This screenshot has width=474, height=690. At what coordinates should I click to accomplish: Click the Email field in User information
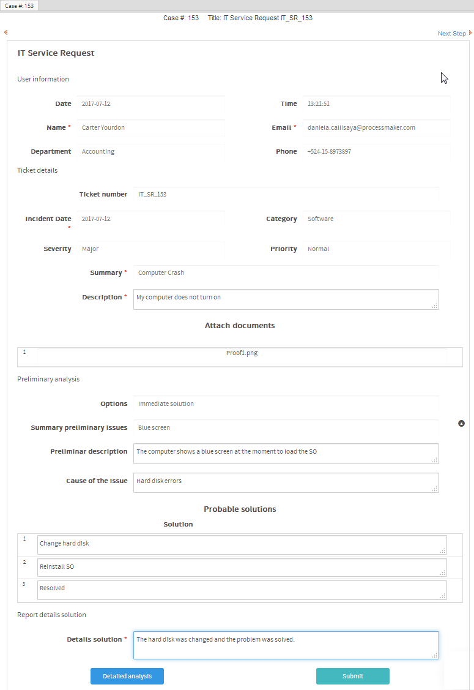point(377,128)
